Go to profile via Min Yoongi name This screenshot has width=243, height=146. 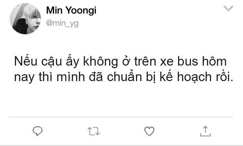[71, 10]
